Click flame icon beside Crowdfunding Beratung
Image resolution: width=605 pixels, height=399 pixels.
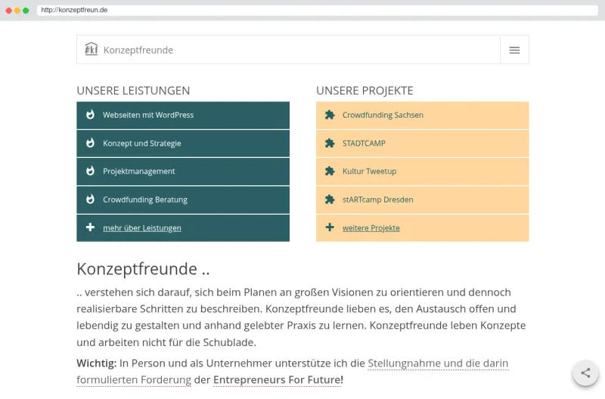[90, 199]
